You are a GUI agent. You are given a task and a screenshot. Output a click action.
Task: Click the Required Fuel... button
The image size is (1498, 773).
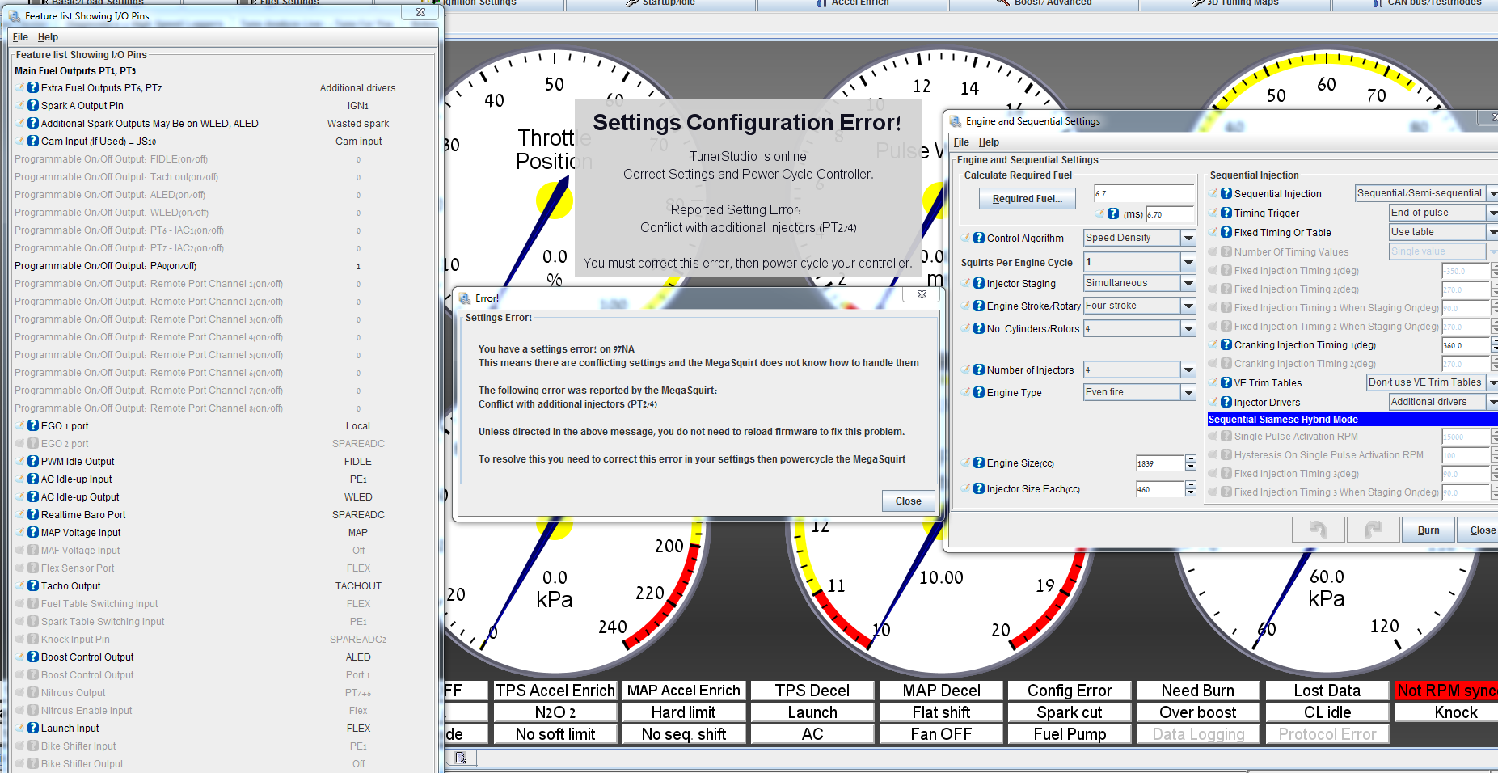pyautogui.click(x=1027, y=199)
